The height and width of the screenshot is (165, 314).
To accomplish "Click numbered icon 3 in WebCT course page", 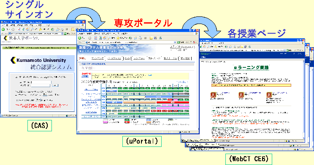I will [x=269, y=95].
